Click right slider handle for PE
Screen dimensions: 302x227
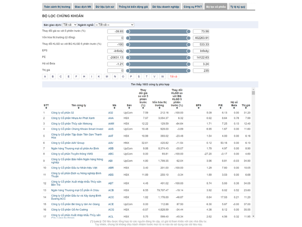(x=188, y=58)
